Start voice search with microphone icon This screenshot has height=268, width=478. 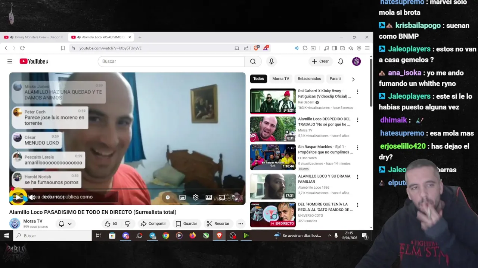coord(271,61)
